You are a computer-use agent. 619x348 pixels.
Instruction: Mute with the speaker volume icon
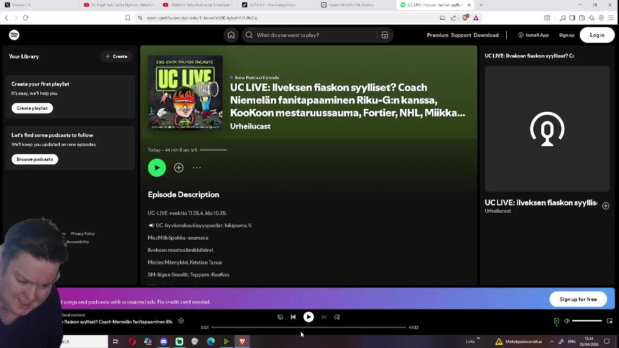click(567, 321)
